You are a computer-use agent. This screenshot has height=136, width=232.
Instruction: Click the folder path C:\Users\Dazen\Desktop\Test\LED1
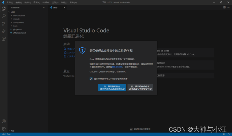click(107, 72)
